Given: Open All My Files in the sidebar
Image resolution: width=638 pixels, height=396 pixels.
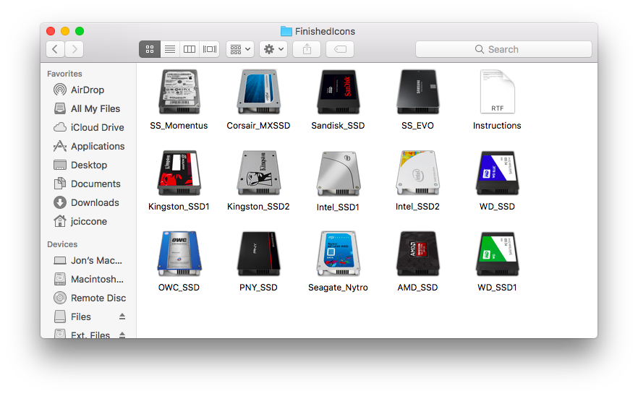Looking at the screenshot, I should 88,108.
